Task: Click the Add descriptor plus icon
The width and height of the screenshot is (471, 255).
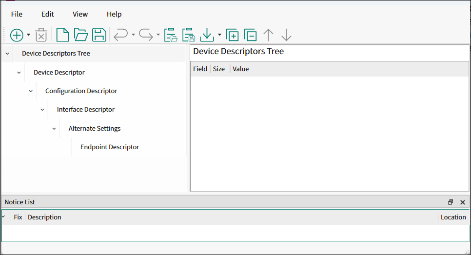Action: [17, 35]
